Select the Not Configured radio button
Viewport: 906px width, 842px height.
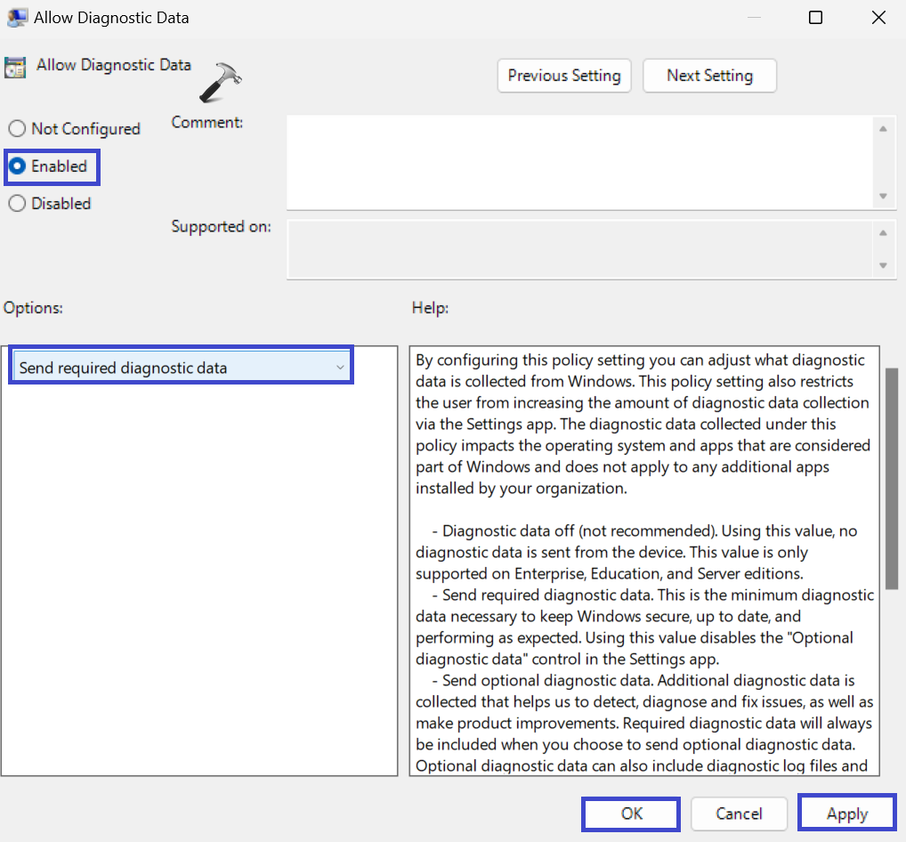coord(17,129)
